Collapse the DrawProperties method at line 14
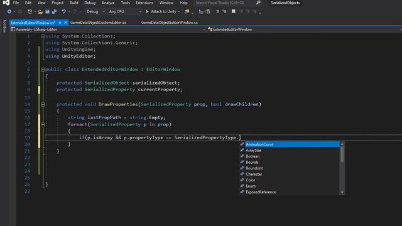 pos(43,104)
